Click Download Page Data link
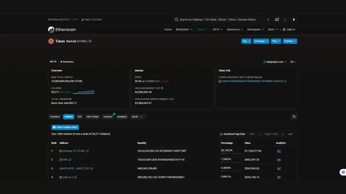The image size is (346, 194). 232,134
